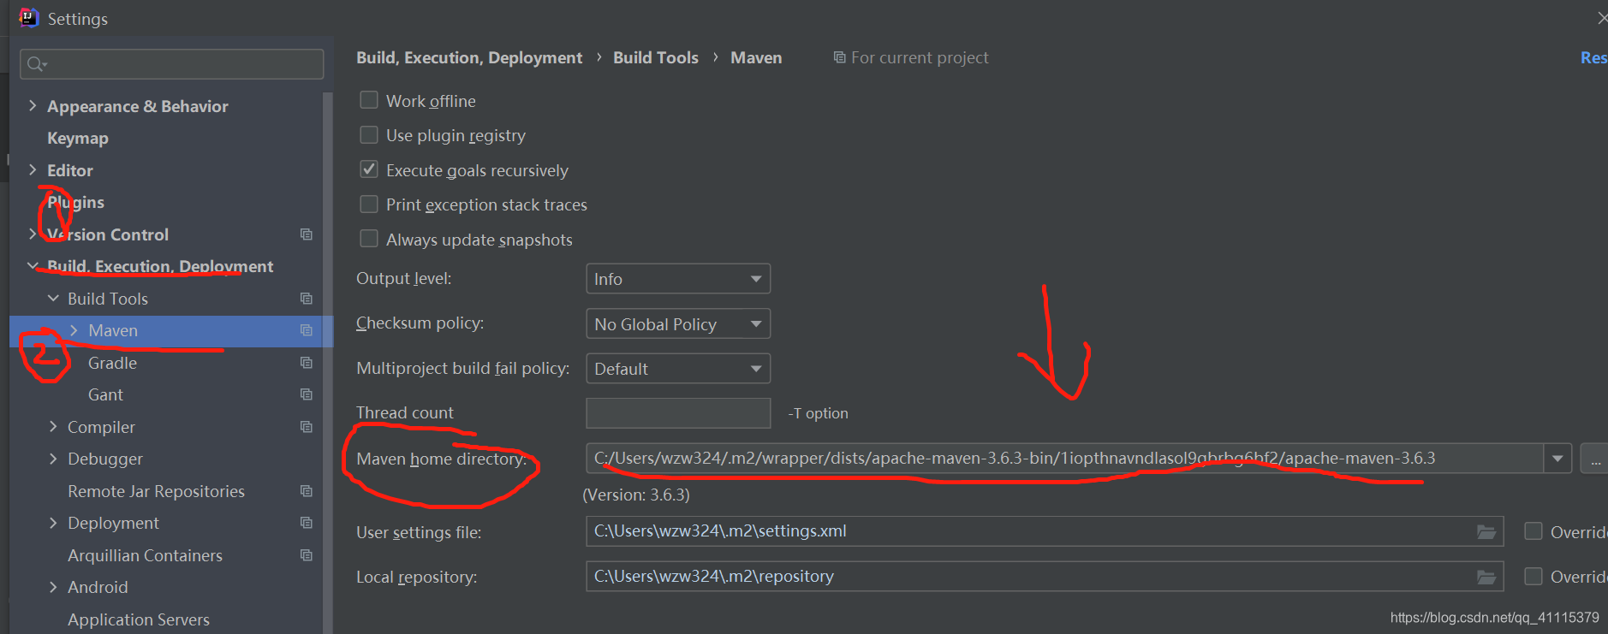This screenshot has width=1608, height=634.
Task: Open Remote Jar Repositories settings
Action: pos(156,491)
